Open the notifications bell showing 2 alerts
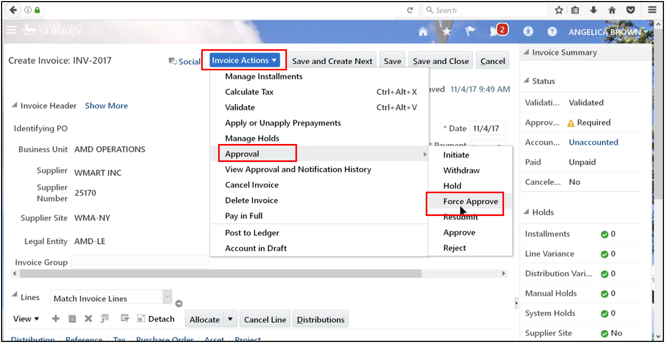 coord(496,31)
